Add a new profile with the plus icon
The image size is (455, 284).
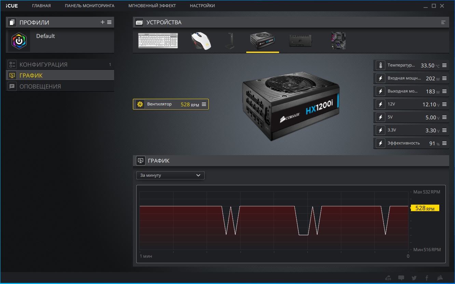click(x=102, y=22)
